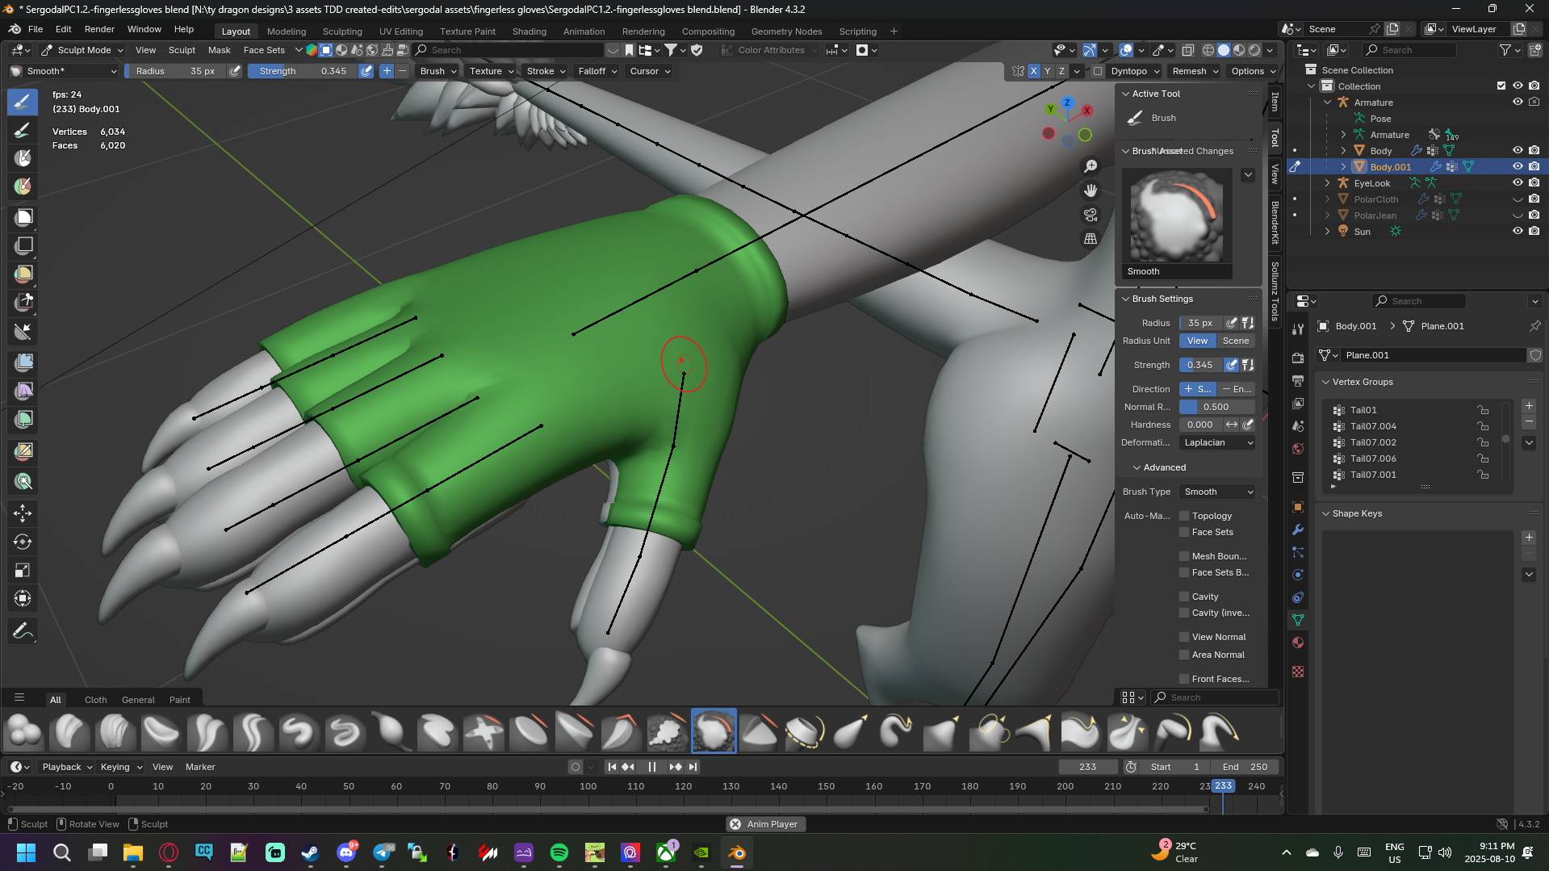This screenshot has width=1549, height=871.
Task: Toggle the camera view gizmo icon
Action: coord(1091,215)
